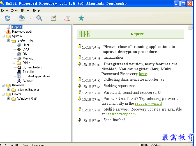Click the Task list monitor icon

coord(19,72)
